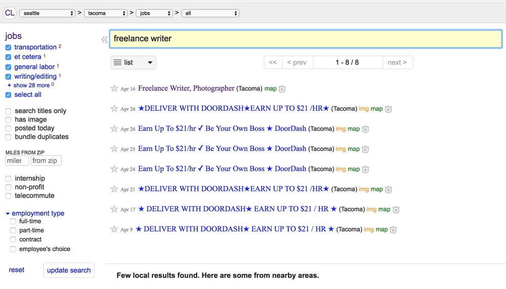Open the all subcategory dropdown
The width and height of the screenshot is (506, 289).
tap(210, 13)
